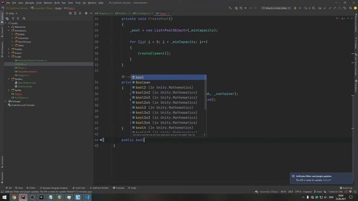Image resolution: width=358 pixels, height=201 pixels.
Task: Open Windows notification center icon
Action: click(x=351, y=197)
